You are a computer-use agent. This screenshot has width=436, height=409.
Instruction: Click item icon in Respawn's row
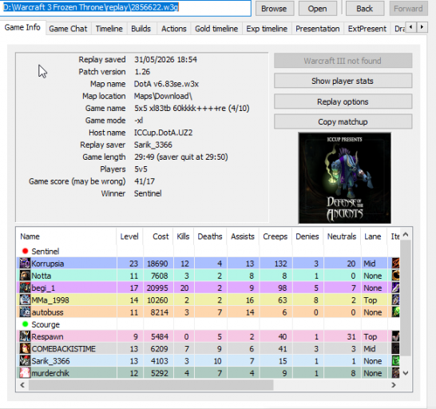click(395, 336)
